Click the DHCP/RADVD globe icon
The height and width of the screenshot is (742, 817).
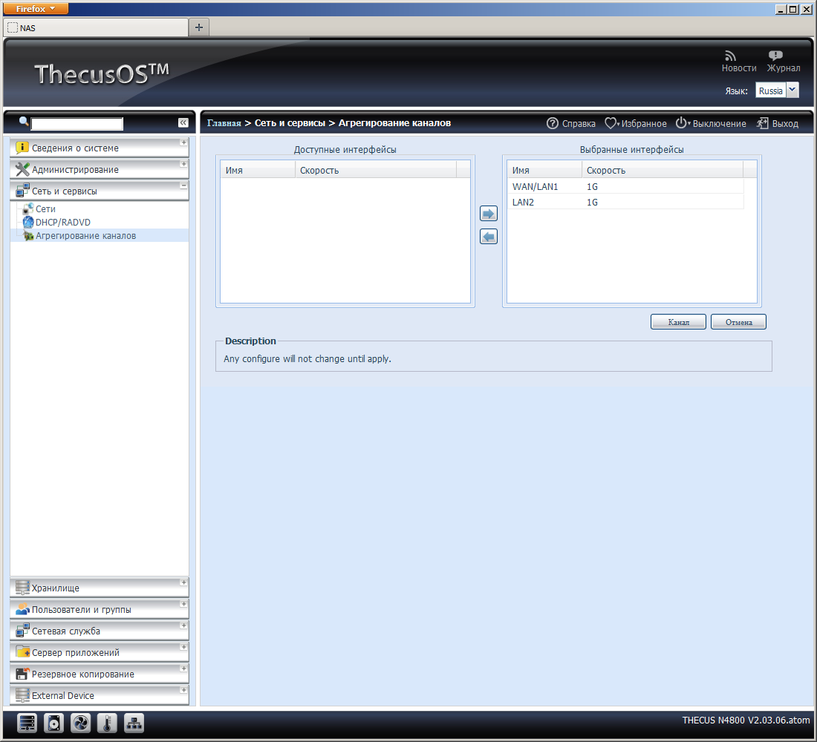[28, 223]
